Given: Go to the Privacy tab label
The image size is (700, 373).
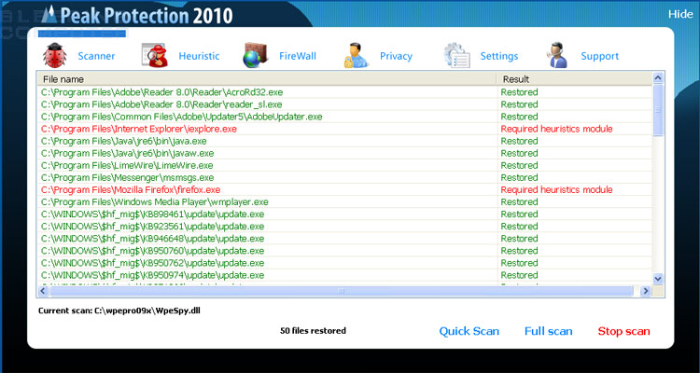Looking at the screenshot, I should click(x=396, y=56).
